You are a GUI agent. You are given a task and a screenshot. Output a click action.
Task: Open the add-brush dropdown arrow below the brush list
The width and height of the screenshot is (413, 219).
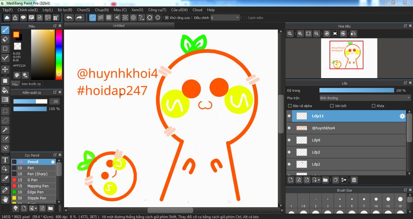pos(35,209)
